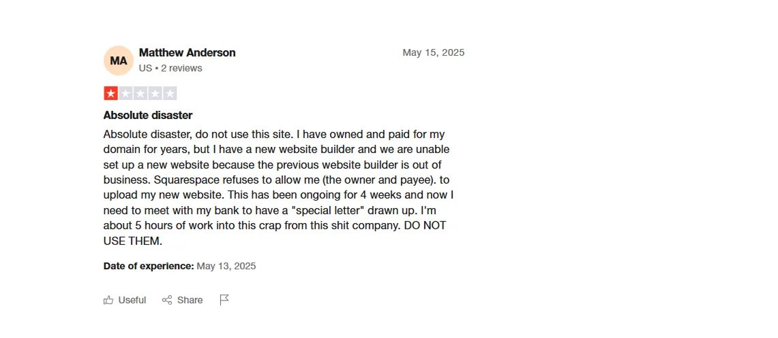Click the second gray rating star
This screenshot has height=338, width=778.
tap(125, 94)
